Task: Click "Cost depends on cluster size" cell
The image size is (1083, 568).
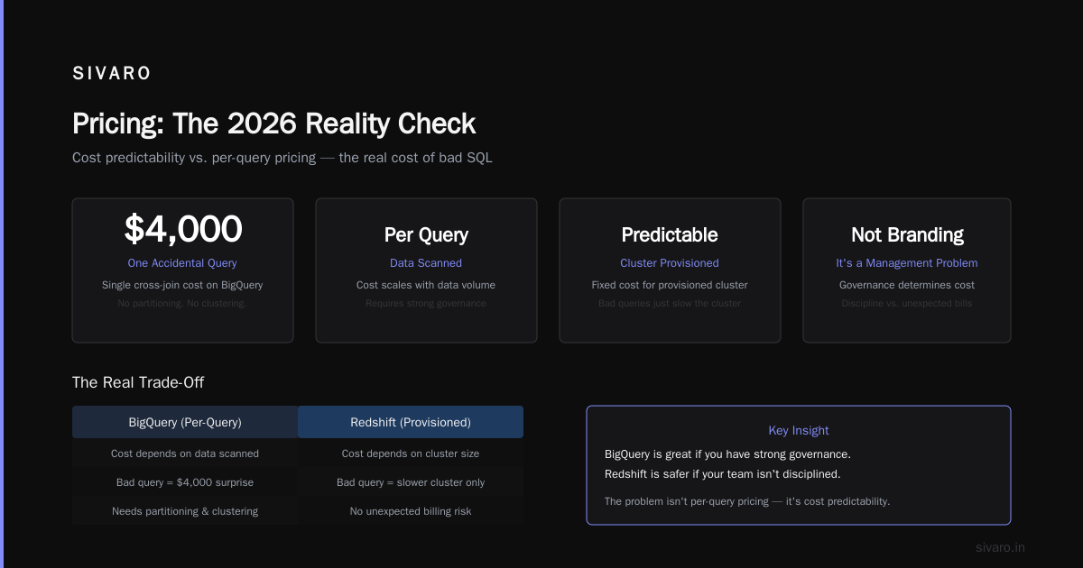Action: tap(411, 453)
